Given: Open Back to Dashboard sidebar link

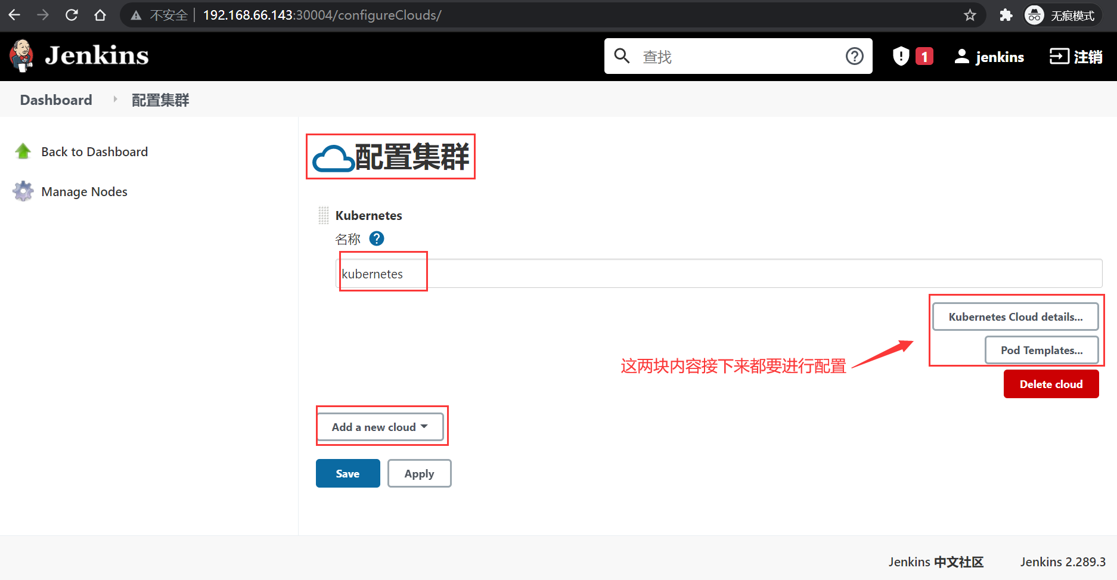Looking at the screenshot, I should [x=95, y=151].
